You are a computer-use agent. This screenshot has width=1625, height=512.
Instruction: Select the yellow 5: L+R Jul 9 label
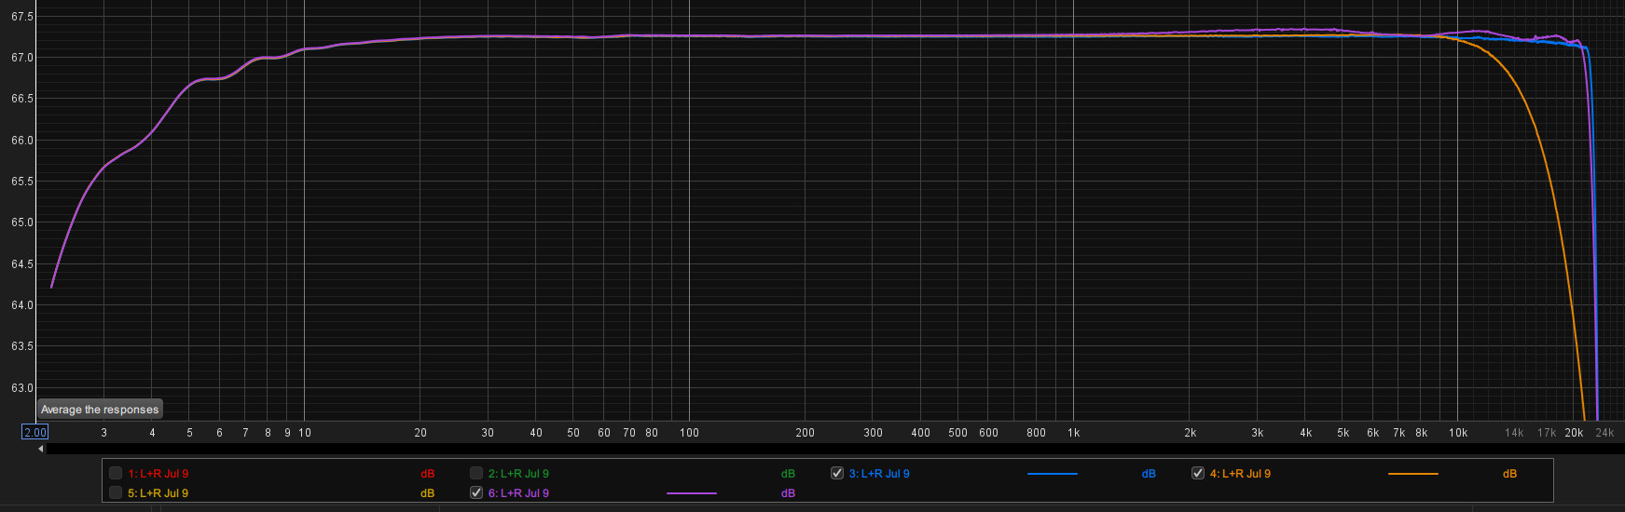click(x=158, y=493)
